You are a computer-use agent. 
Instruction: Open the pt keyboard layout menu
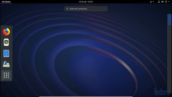point(152,2)
